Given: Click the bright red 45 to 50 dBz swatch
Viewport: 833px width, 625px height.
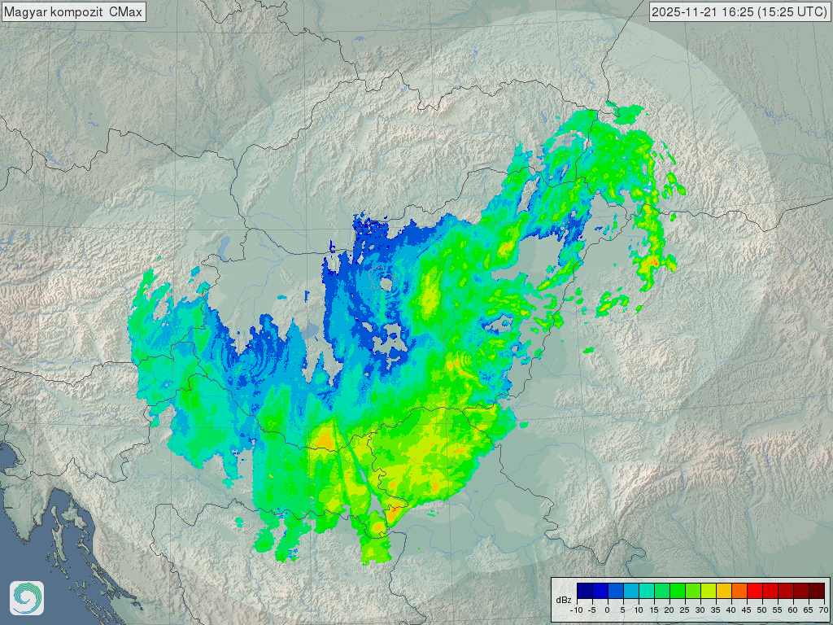Looking at the screenshot, I should [754, 591].
